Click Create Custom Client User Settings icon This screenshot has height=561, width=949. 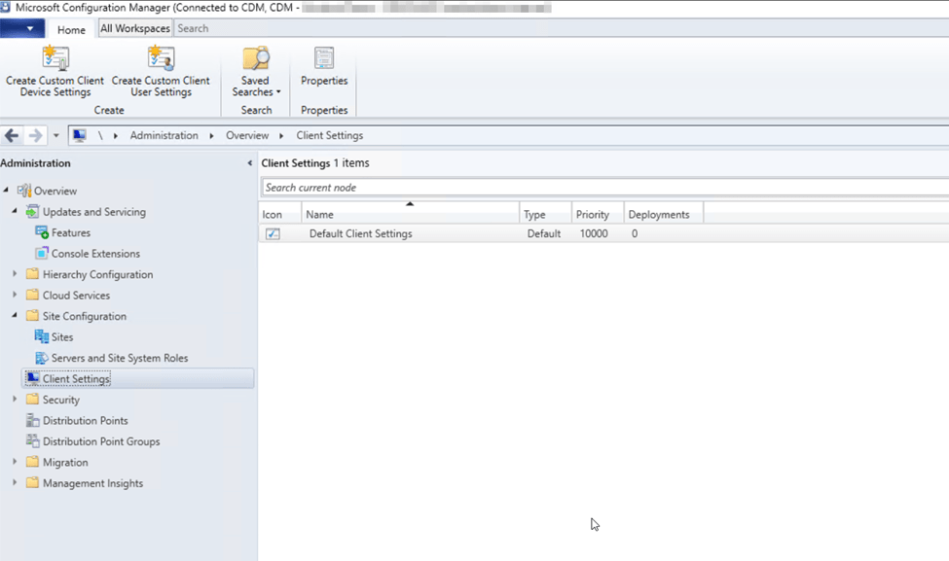point(161,58)
